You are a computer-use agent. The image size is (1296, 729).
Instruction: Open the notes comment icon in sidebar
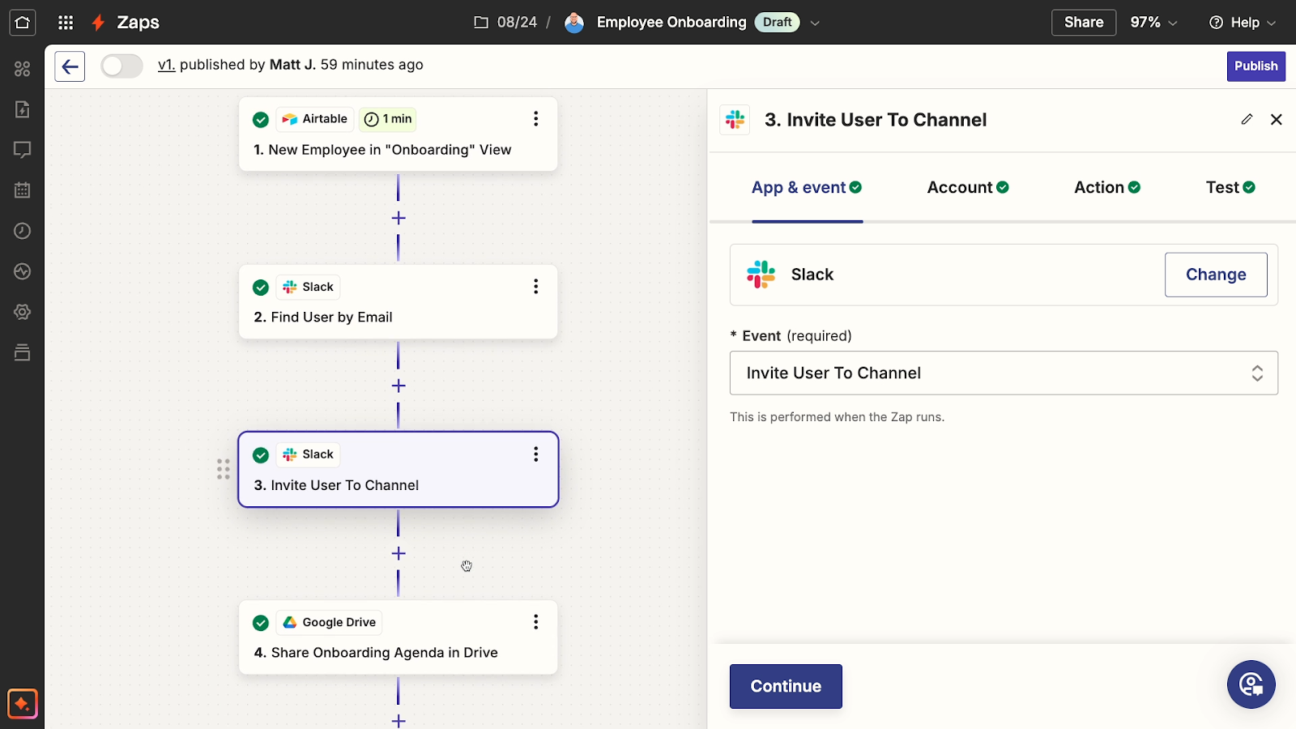[x=23, y=150]
